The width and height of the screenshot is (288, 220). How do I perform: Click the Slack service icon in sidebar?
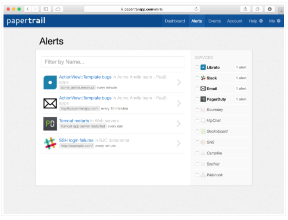click(x=203, y=78)
